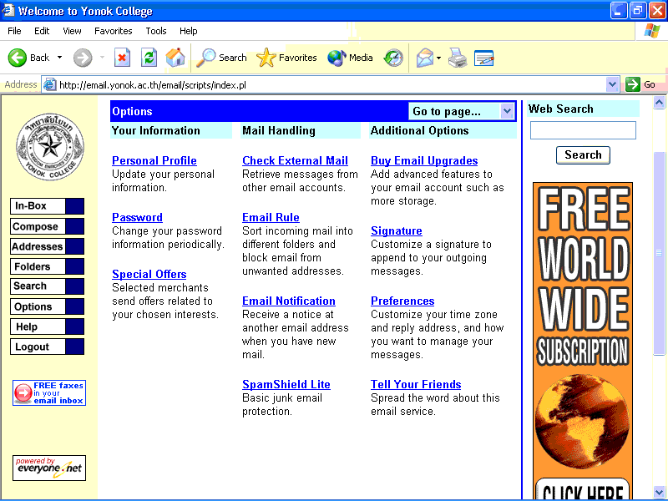Screen dimensions: 668x501
Task: Open the Personal Profile link
Action: tap(154, 160)
